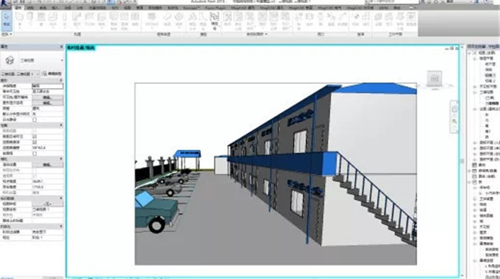This screenshot has width=500, height=279.
Task: Select the Floor tool
Action: coord(102,20)
